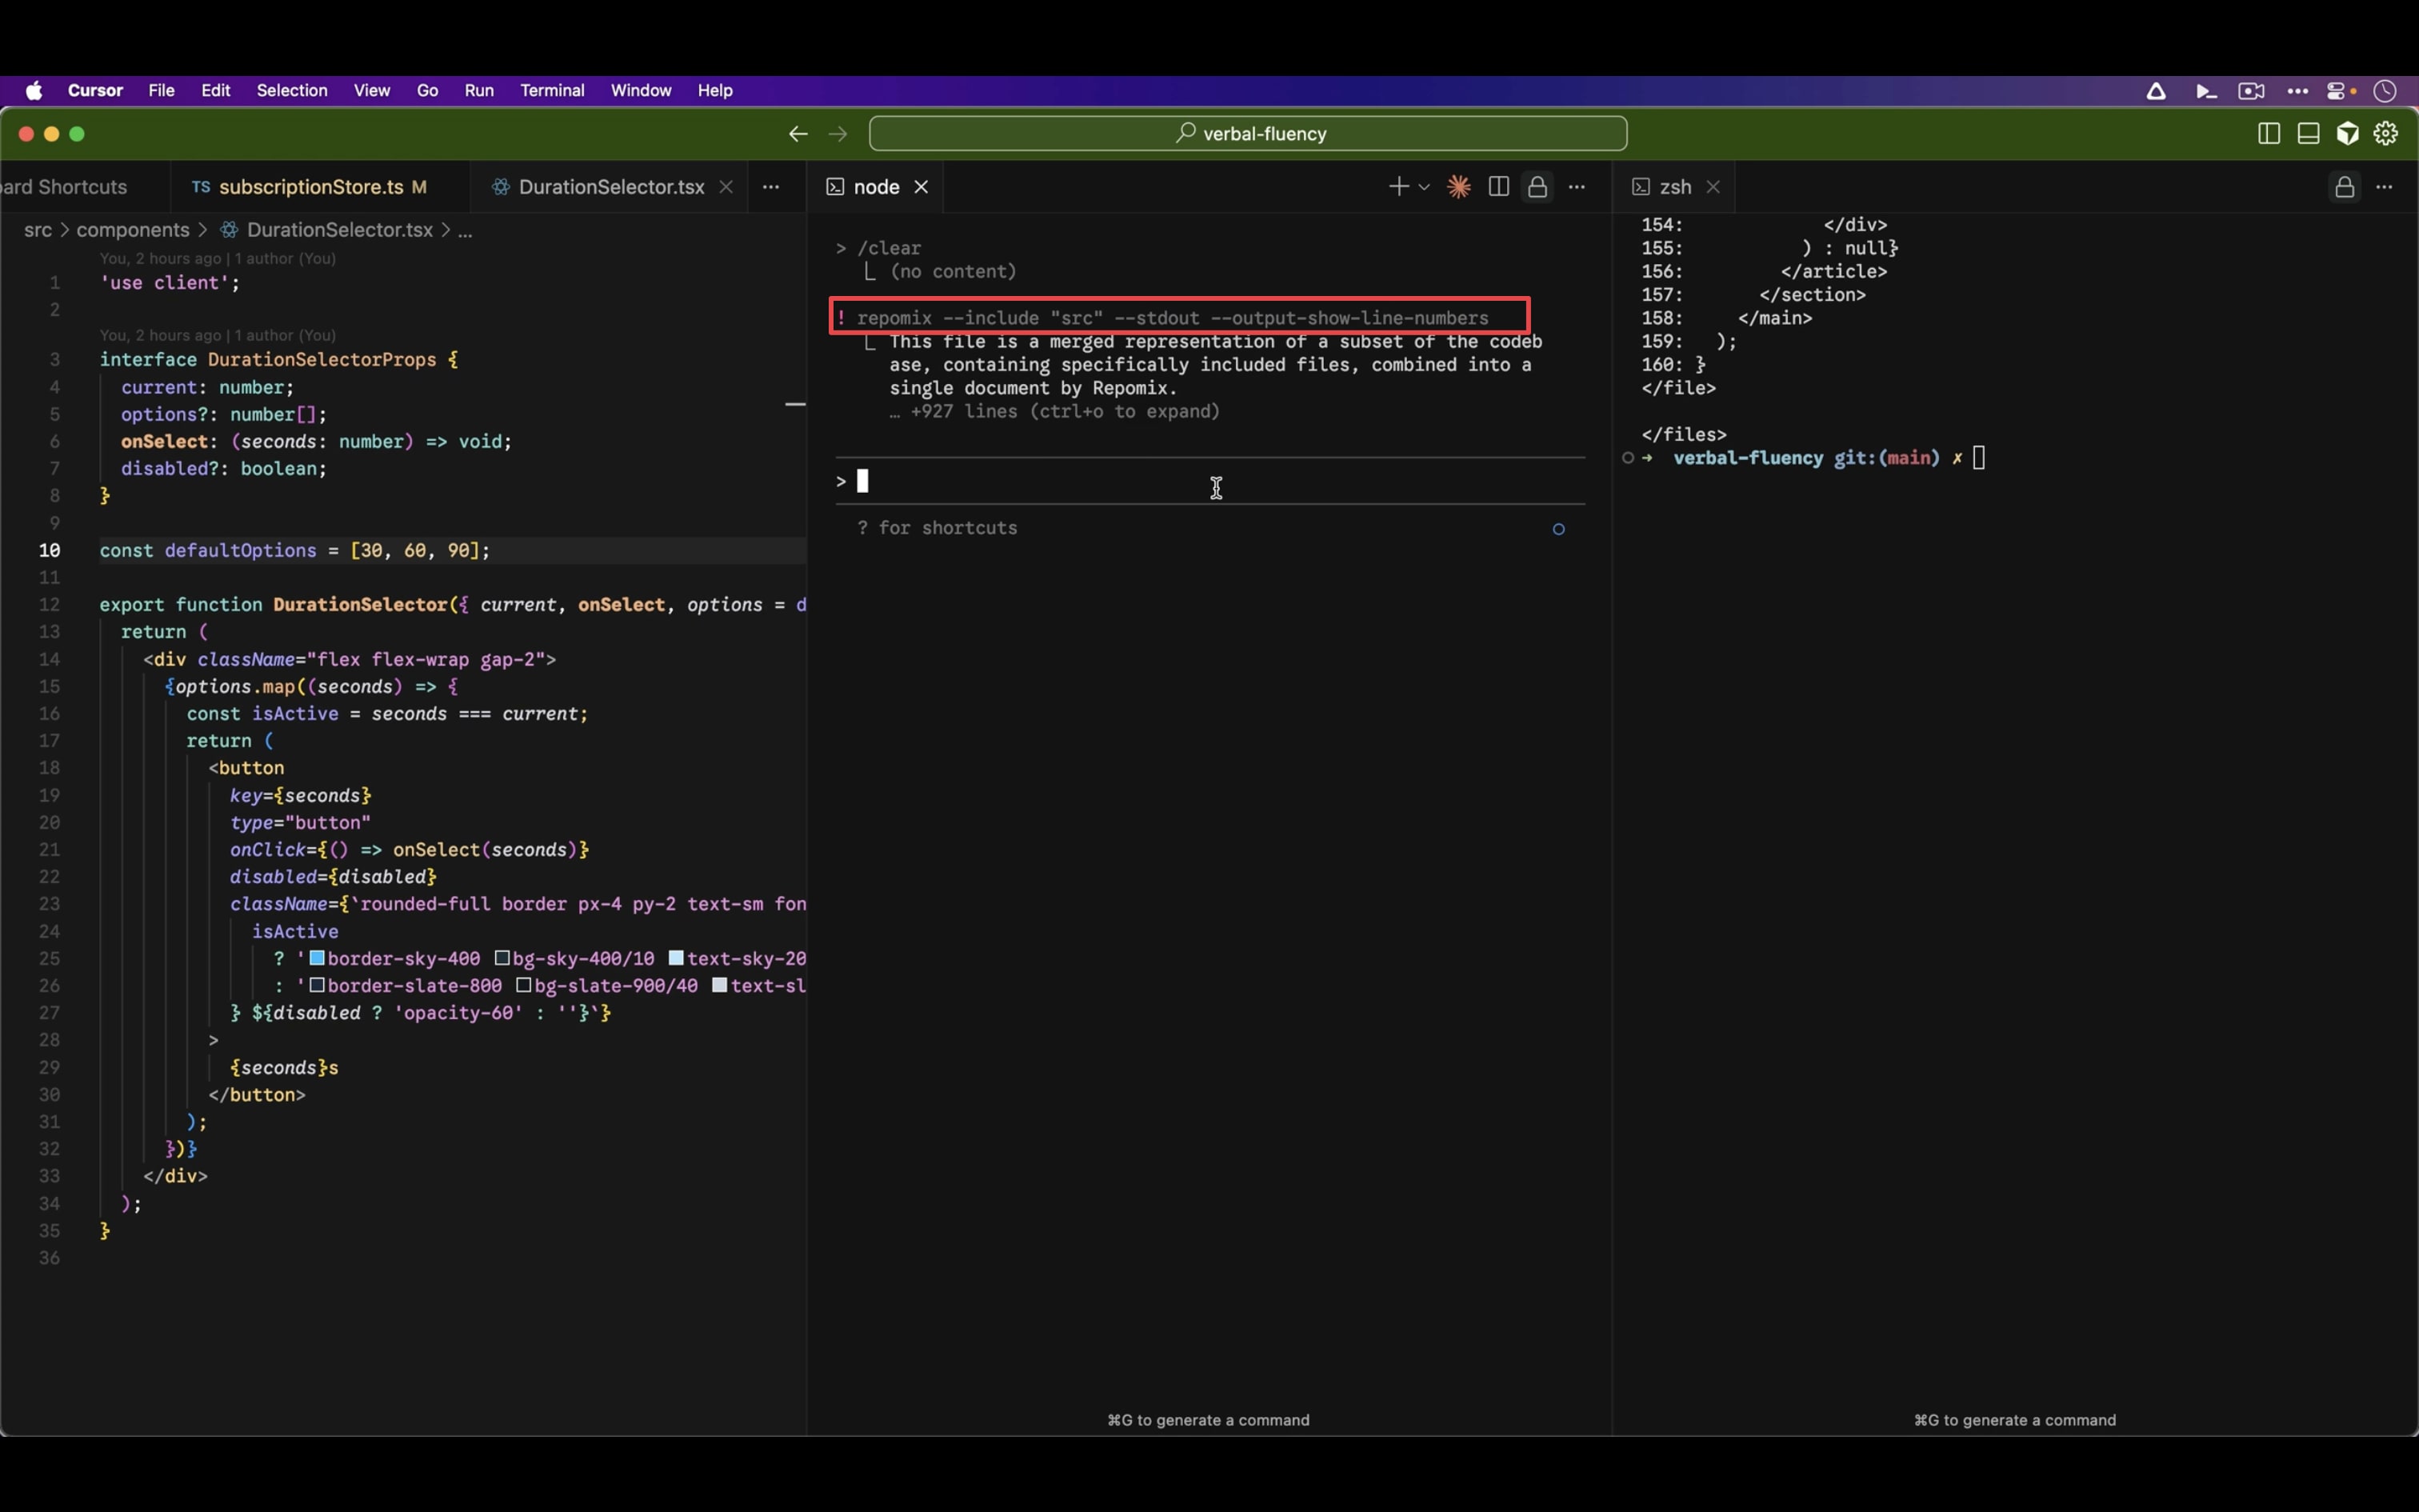
Task: Click the bg-sky-400/10 color swatch
Action: [503, 958]
